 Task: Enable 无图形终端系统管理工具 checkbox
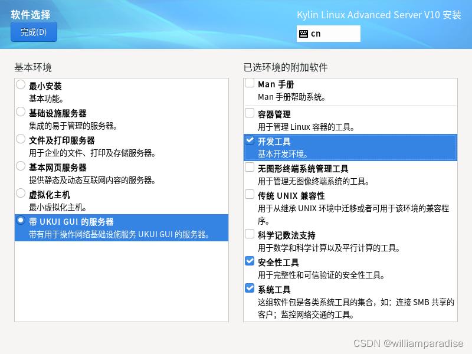pyautogui.click(x=250, y=168)
